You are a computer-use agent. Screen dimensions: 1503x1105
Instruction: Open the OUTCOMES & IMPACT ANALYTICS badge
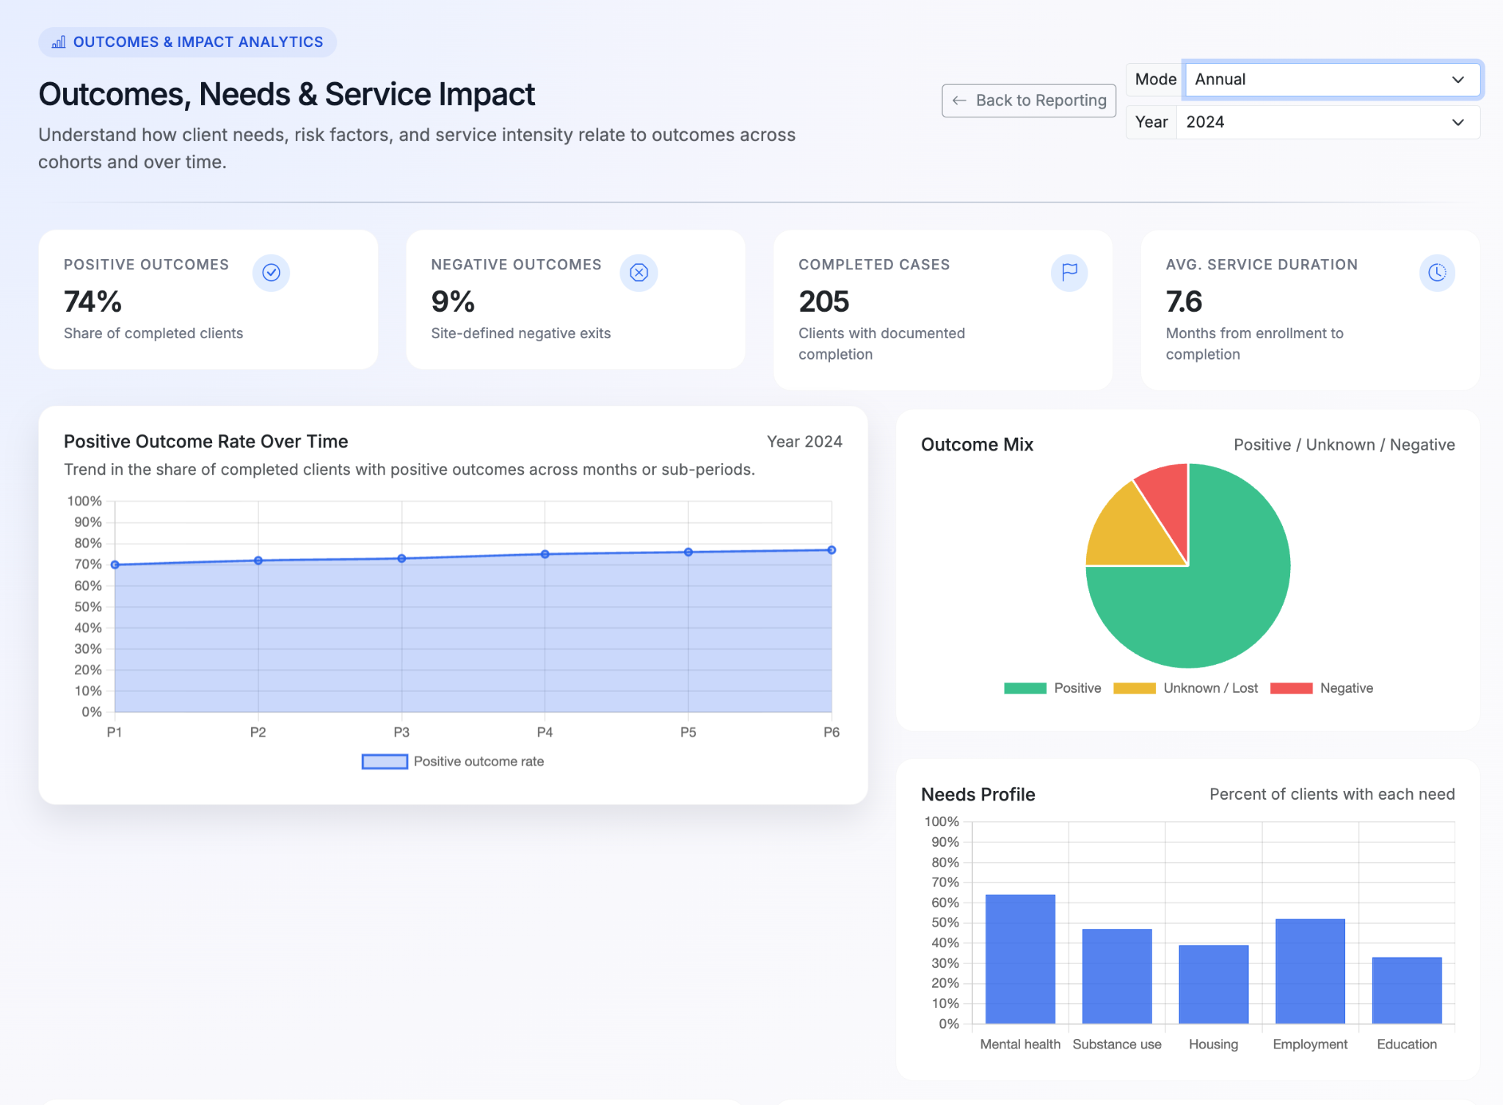click(187, 42)
